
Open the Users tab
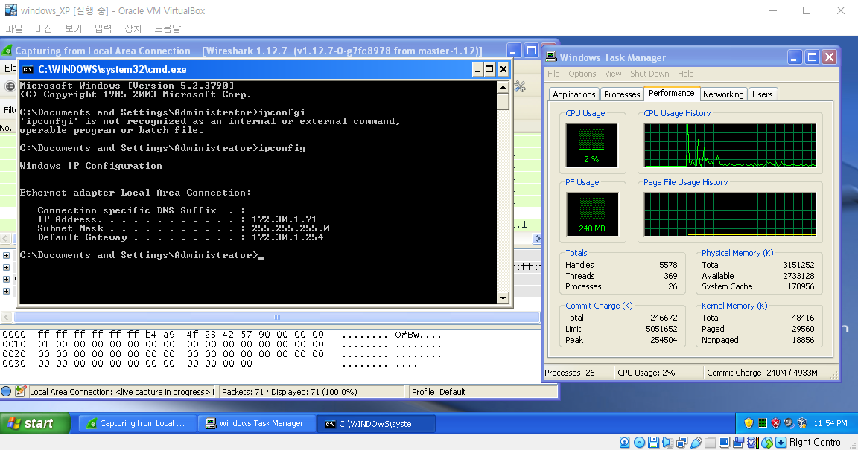762,94
